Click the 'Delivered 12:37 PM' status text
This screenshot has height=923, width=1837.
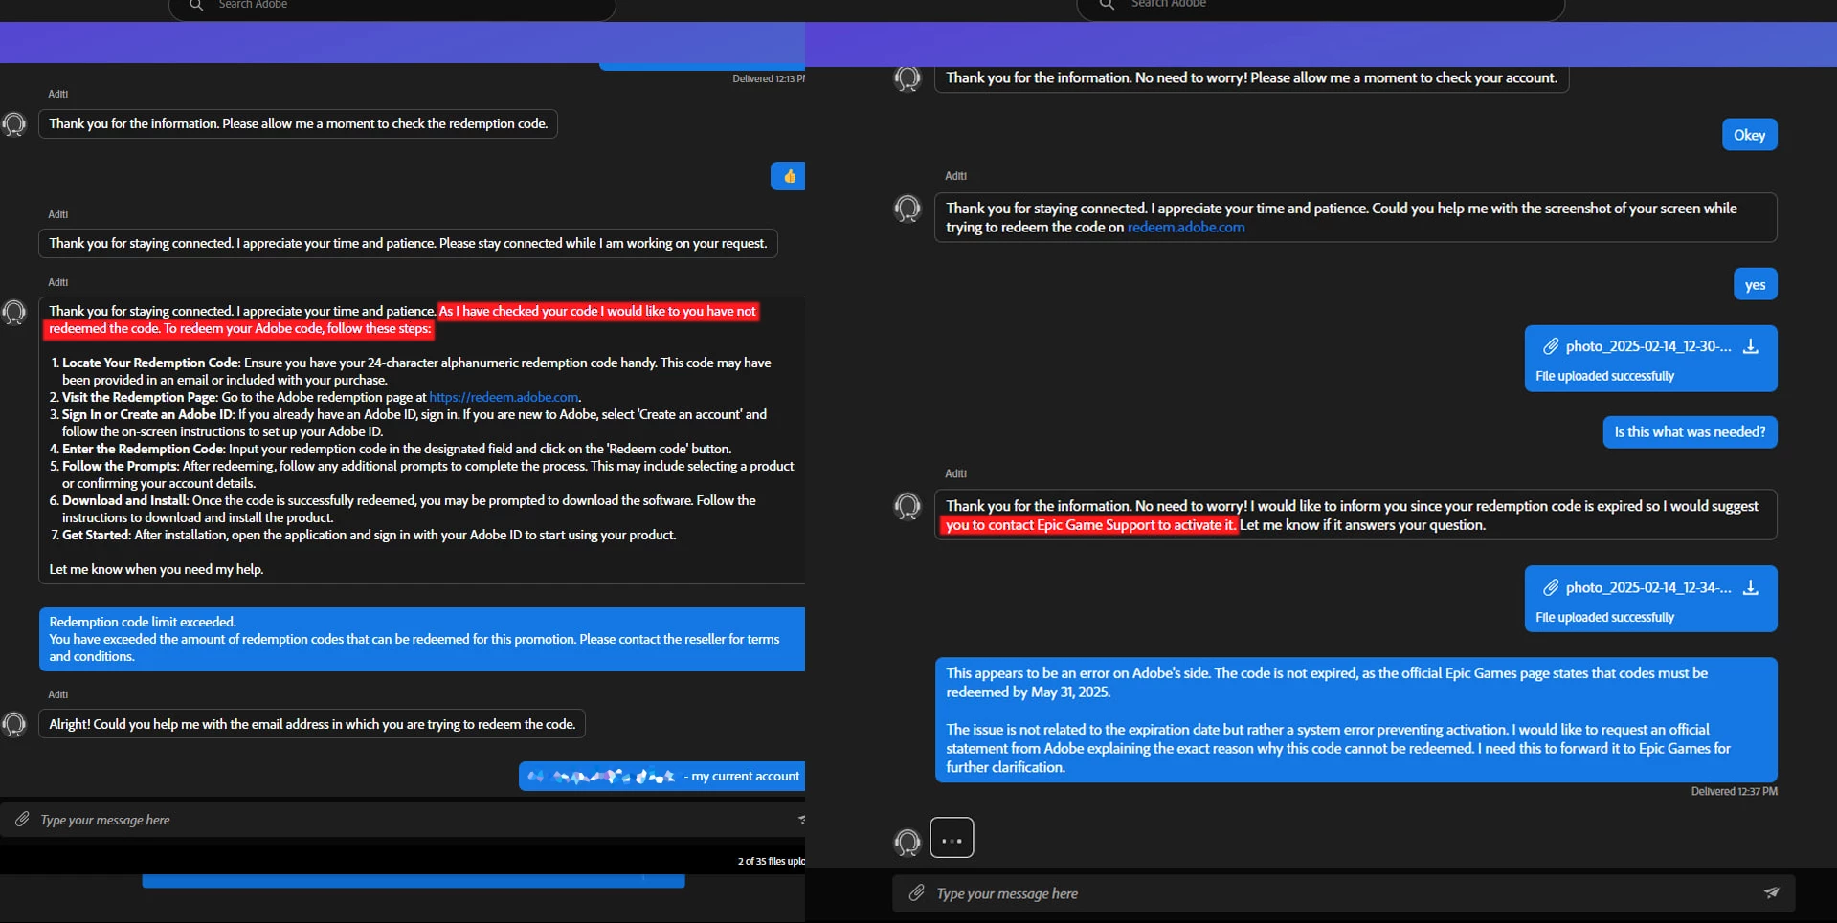[1735, 791]
